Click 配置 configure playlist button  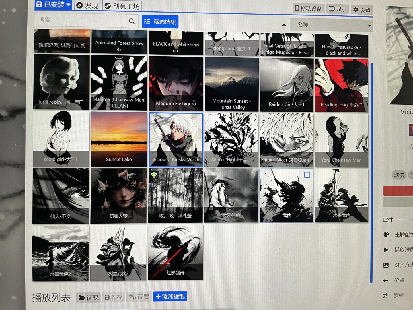click(139, 297)
